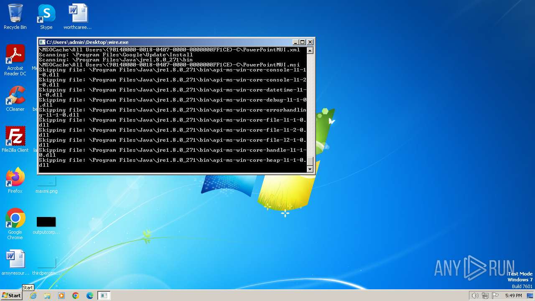Click the Start button

(11, 295)
